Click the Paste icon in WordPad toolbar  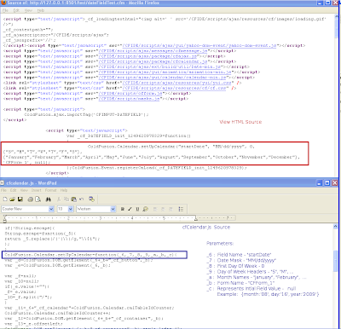tap(74, 199)
